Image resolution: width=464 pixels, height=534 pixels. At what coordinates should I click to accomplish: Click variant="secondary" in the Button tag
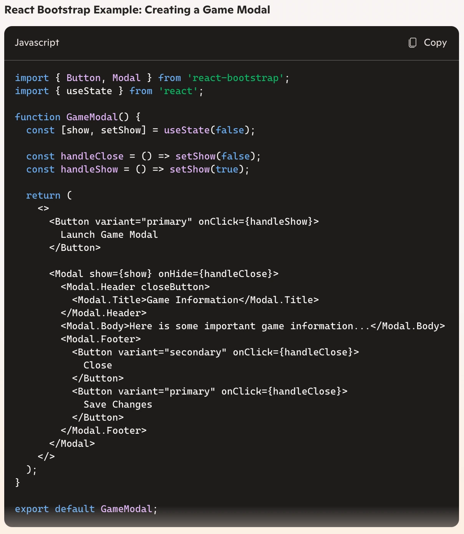tap(172, 352)
